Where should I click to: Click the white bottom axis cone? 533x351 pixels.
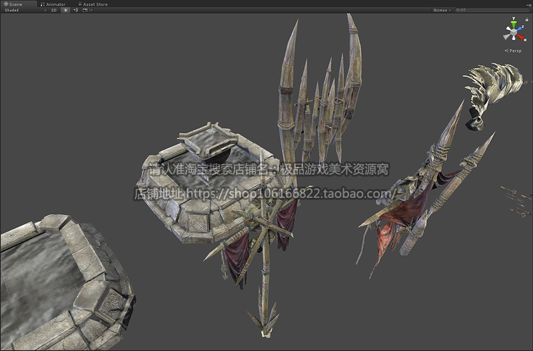[514, 38]
